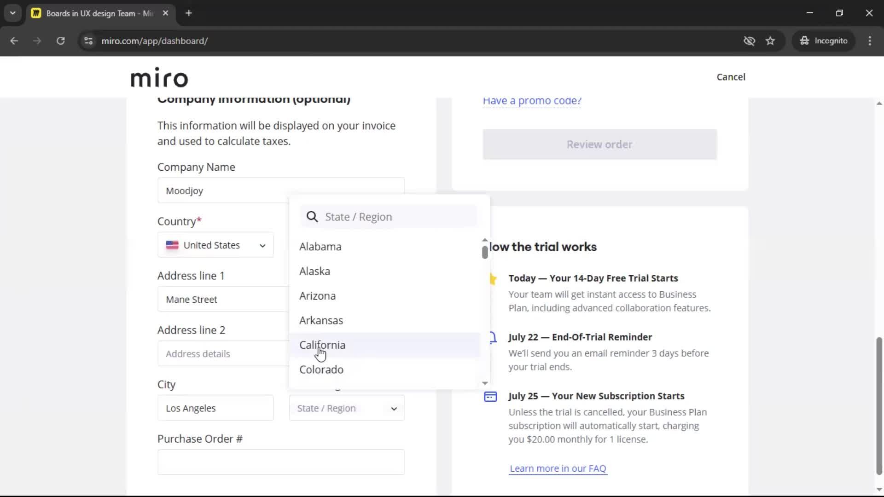Select the Boards in UX design Team tab
Image resolution: width=884 pixels, height=497 pixels.
coord(100,13)
